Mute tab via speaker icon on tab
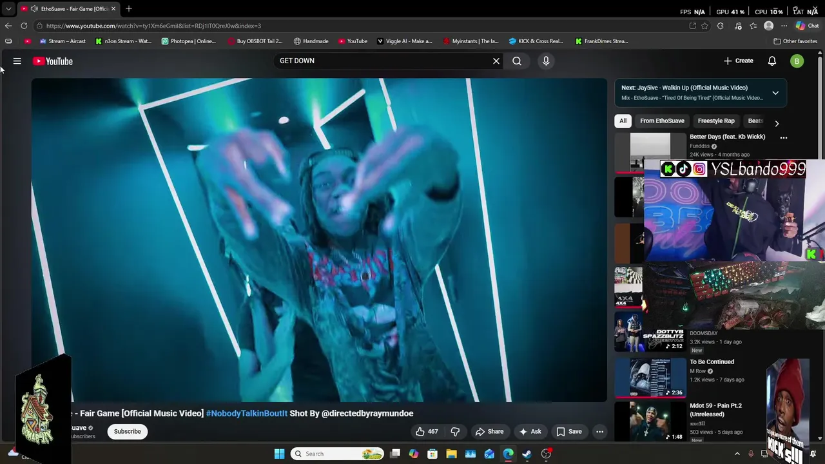Viewport: 825px width, 464px height. tap(34, 8)
